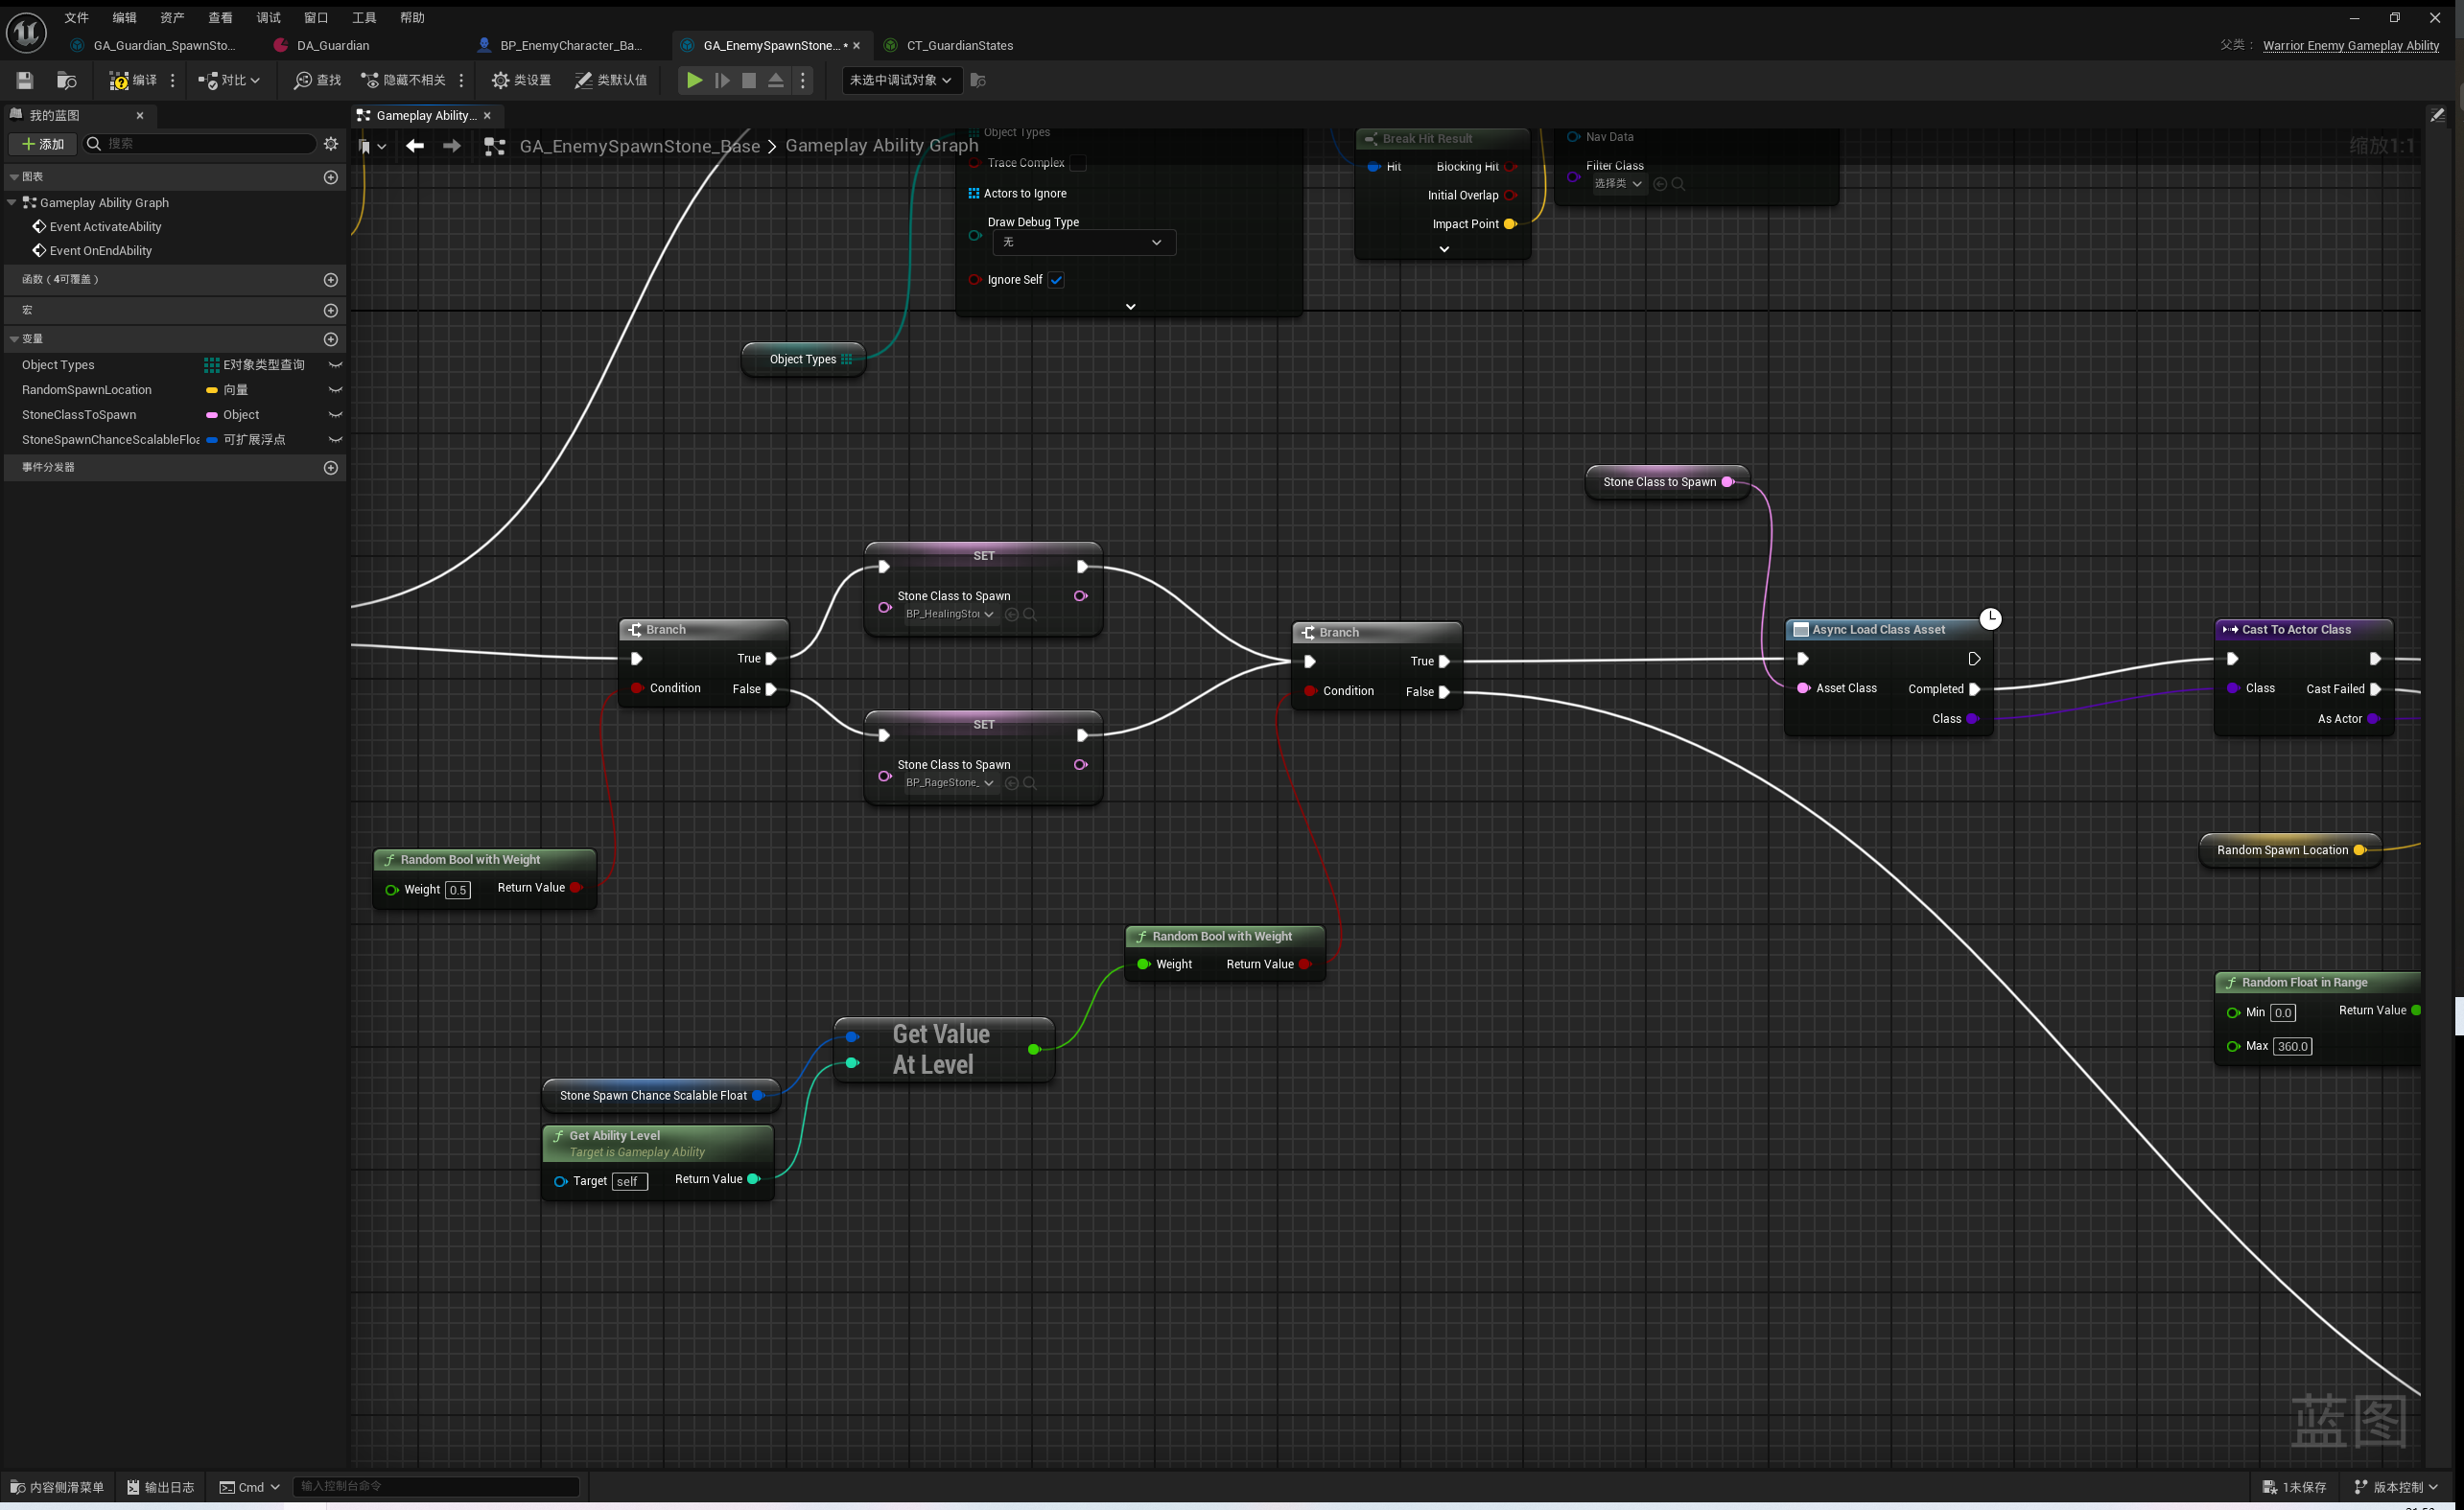Click the Async Load Class Asset node title
The height and width of the screenshot is (1510, 2464).
tap(1878, 630)
